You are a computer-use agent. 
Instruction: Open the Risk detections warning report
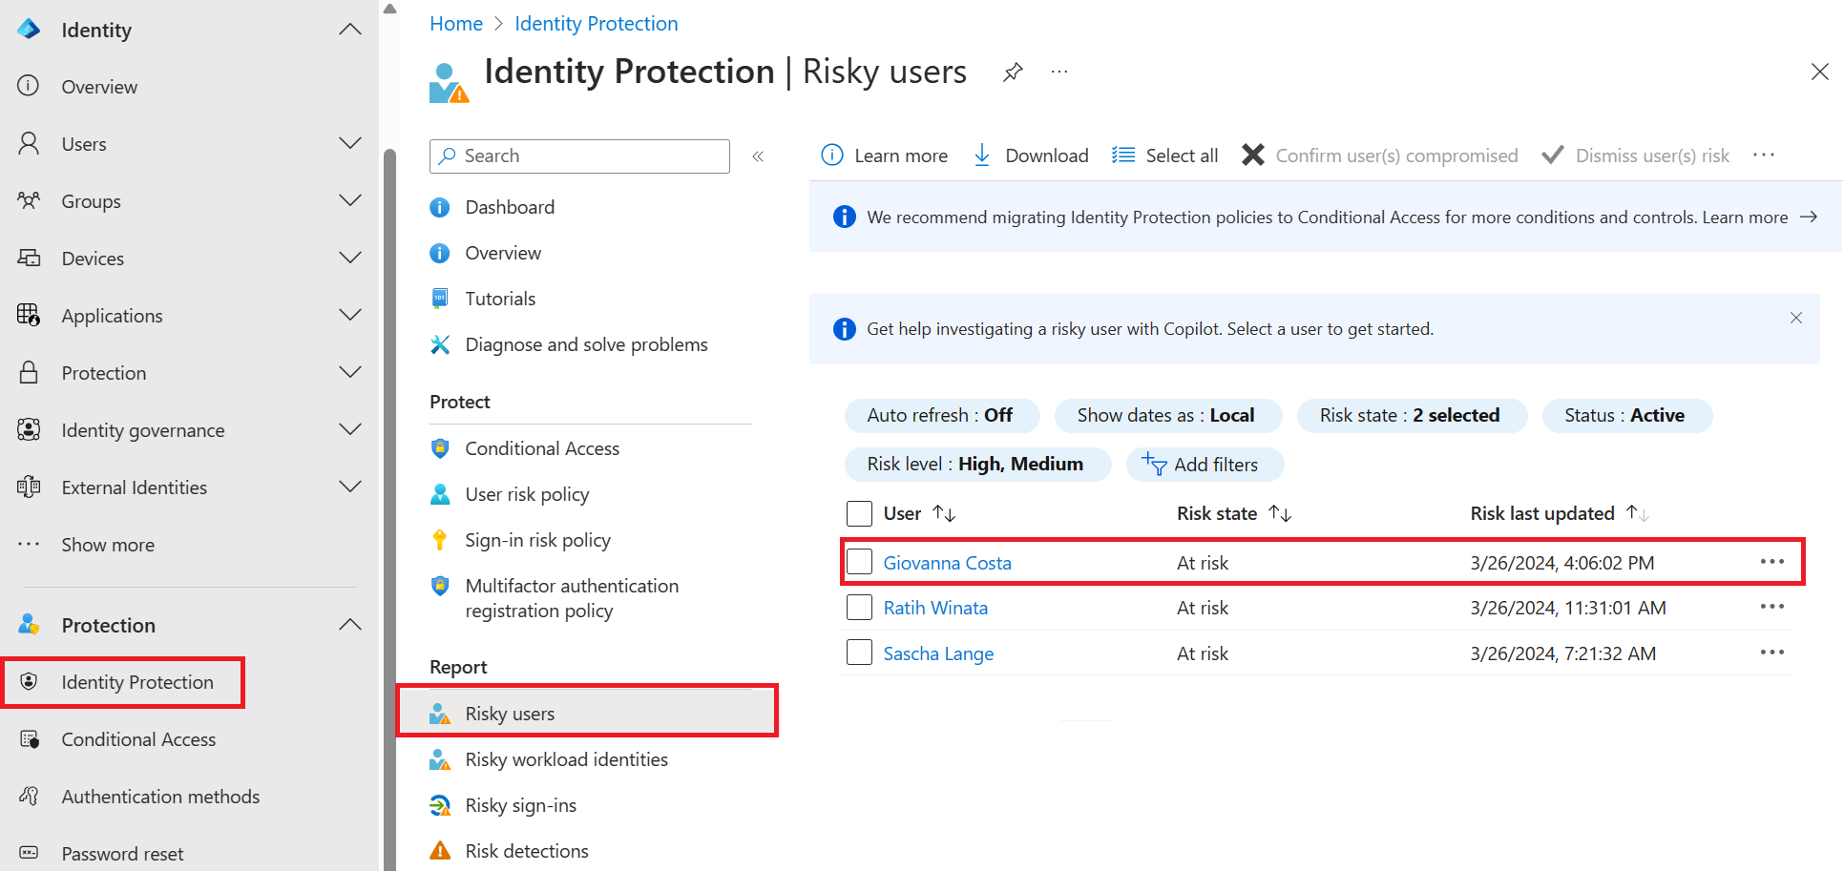click(526, 850)
